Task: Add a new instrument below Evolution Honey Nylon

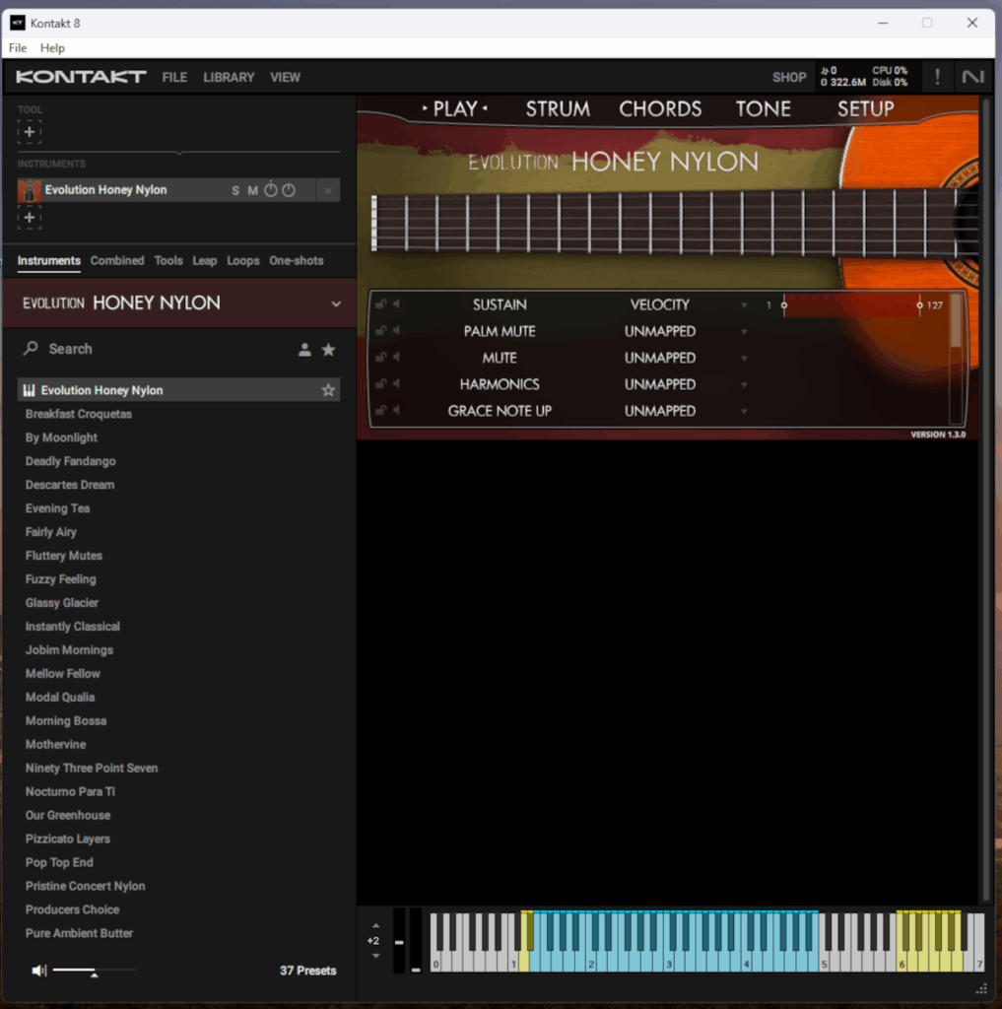Action: tap(29, 218)
